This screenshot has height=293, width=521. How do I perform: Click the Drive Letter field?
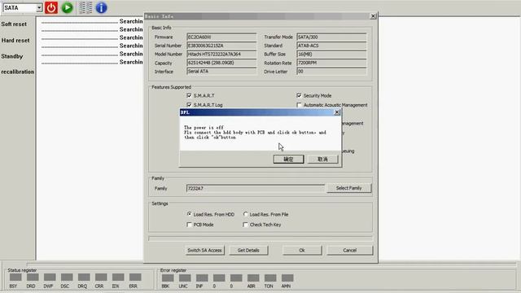[x=331, y=71]
